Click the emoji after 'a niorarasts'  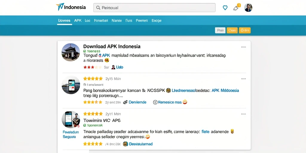tap(107, 60)
